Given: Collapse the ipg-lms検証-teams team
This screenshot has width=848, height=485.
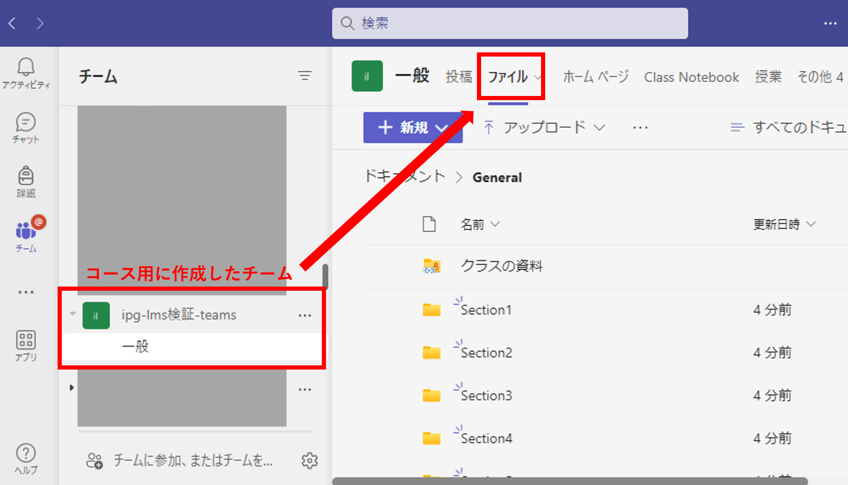Looking at the screenshot, I should [72, 314].
